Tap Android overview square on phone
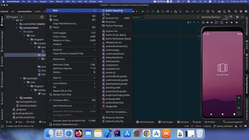This screenshot has height=140, width=249. (x=234, y=114)
